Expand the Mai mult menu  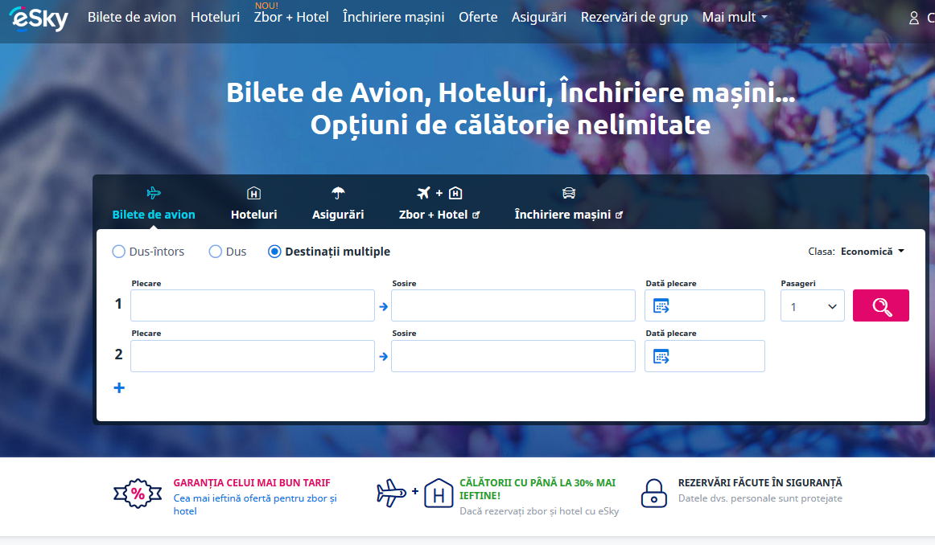coord(734,17)
